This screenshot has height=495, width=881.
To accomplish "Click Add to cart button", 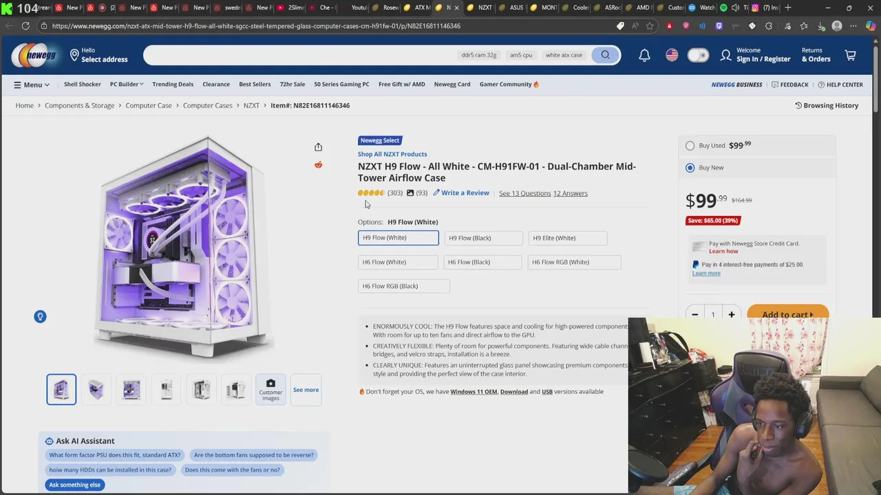I will [x=787, y=314].
